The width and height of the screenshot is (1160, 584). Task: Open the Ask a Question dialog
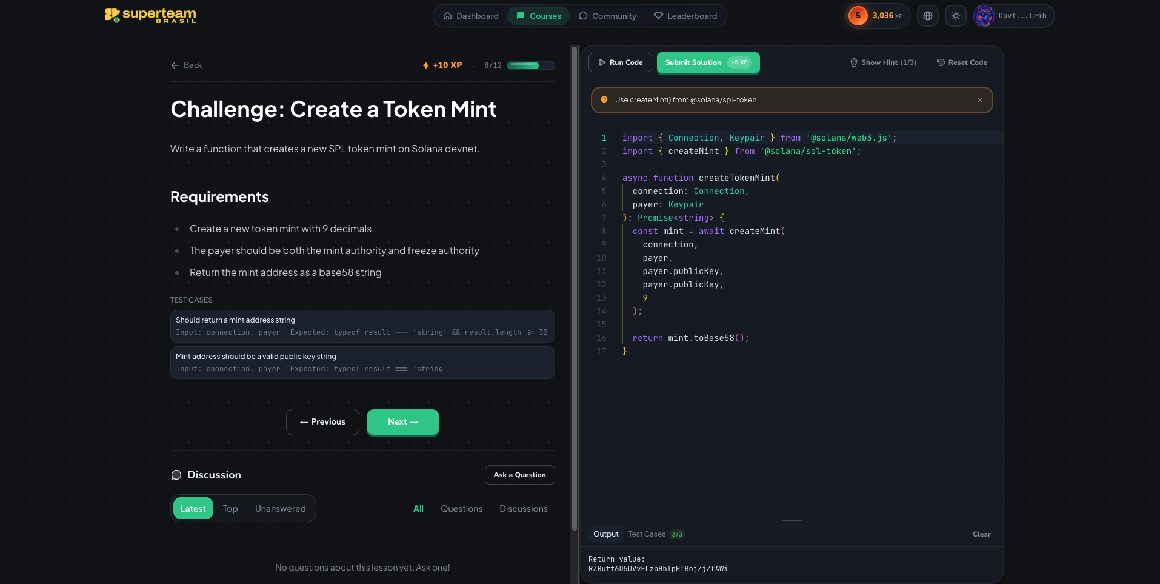point(520,475)
